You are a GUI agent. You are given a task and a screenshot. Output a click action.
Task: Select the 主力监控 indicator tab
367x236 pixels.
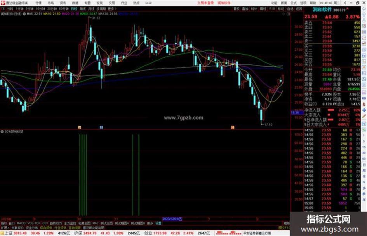70,223
